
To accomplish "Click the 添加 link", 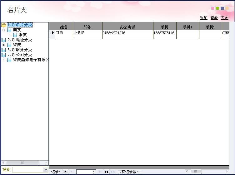I will [203, 18].
